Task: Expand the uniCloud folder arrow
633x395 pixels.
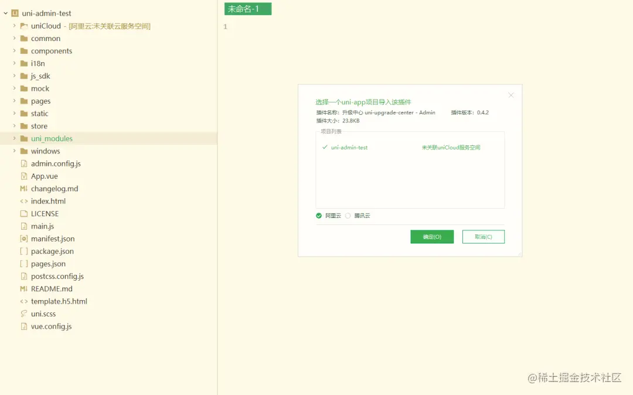Action: [14, 25]
